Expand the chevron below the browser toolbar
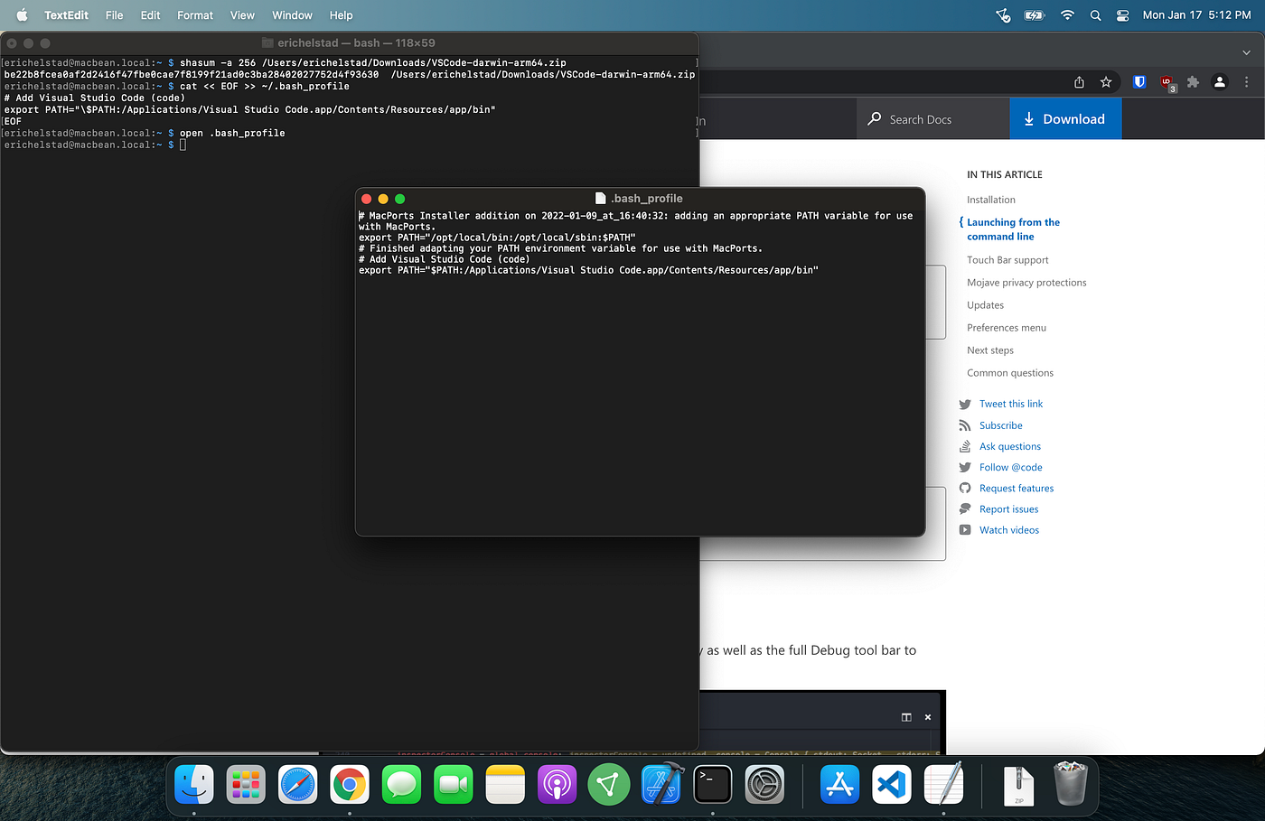 pyautogui.click(x=1245, y=52)
